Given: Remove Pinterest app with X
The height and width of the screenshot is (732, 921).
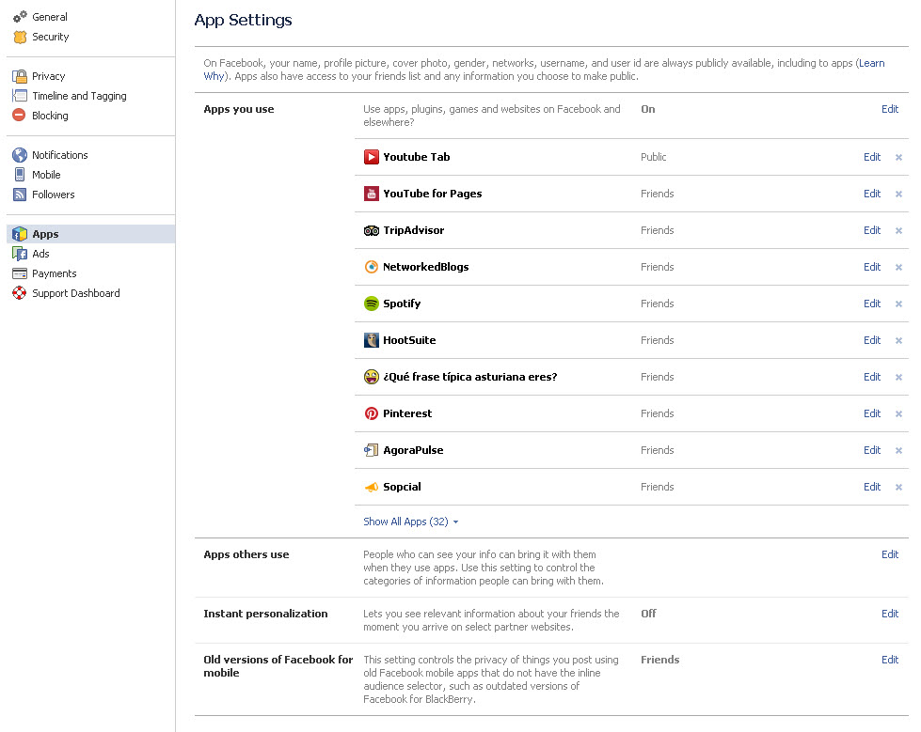Looking at the screenshot, I should [x=898, y=414].
